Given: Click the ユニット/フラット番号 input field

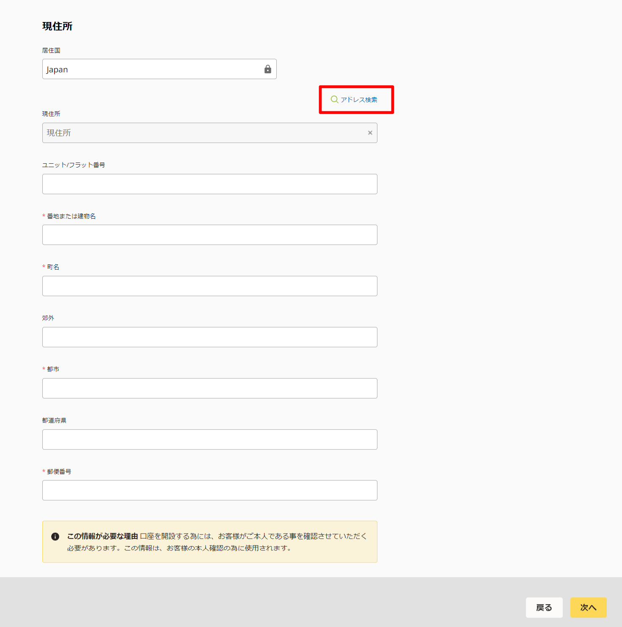Looking at the screenshot, I should coord(209,184).
